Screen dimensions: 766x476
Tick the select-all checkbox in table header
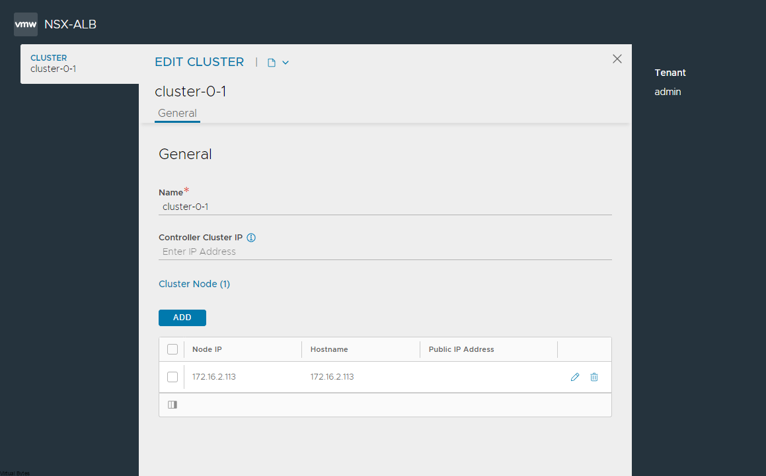pos(172,349)
